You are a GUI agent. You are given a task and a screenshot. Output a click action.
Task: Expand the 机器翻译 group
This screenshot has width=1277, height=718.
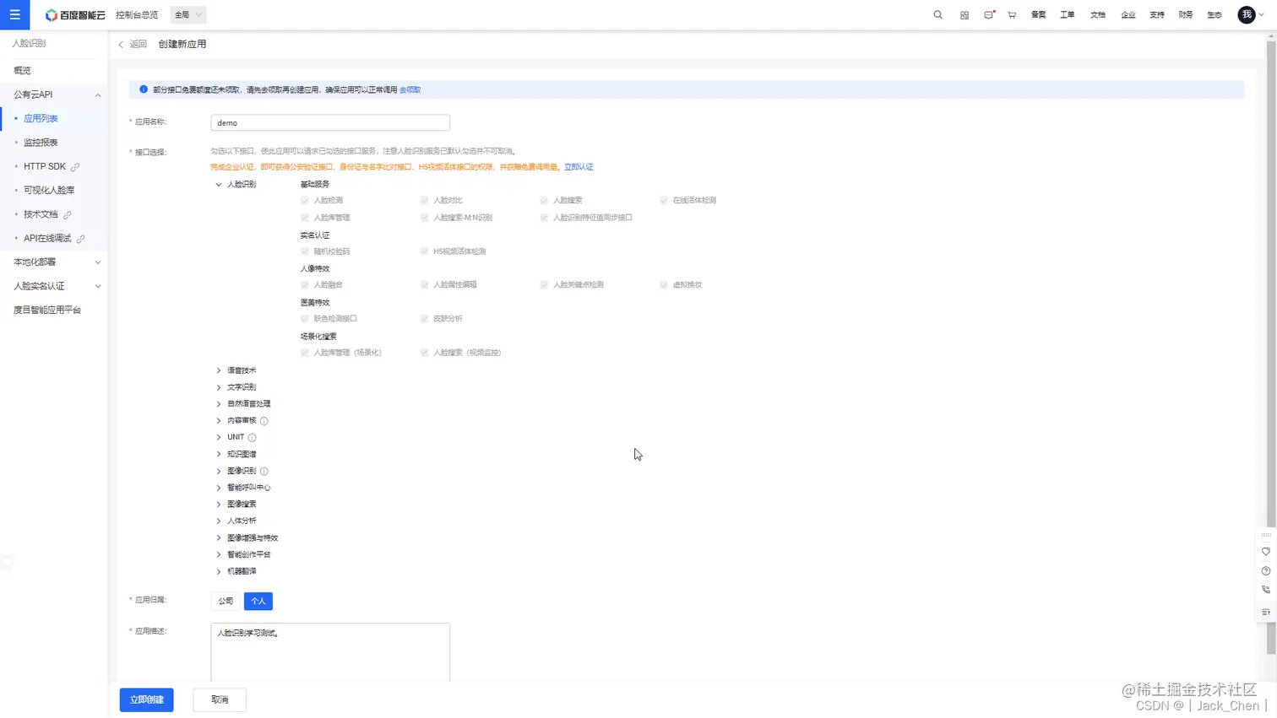pyautogui.click(x=219, y=572)
